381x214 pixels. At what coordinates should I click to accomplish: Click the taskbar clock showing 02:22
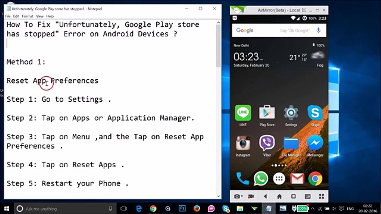click(368, 209)
